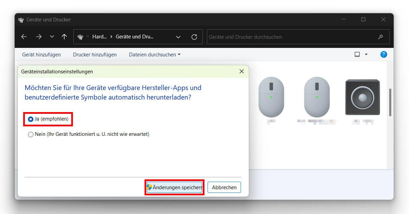Click the blue Help question mark icon
Viewport: 409px width, 214px height.
click(x=383, y=54)
